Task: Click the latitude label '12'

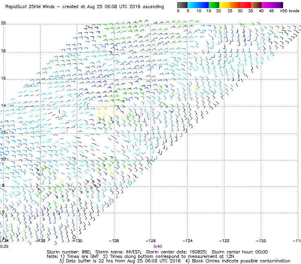Action: click(3, 132)
